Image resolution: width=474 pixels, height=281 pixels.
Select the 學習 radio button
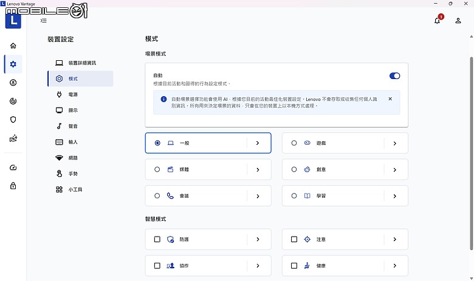pos(294,196)
